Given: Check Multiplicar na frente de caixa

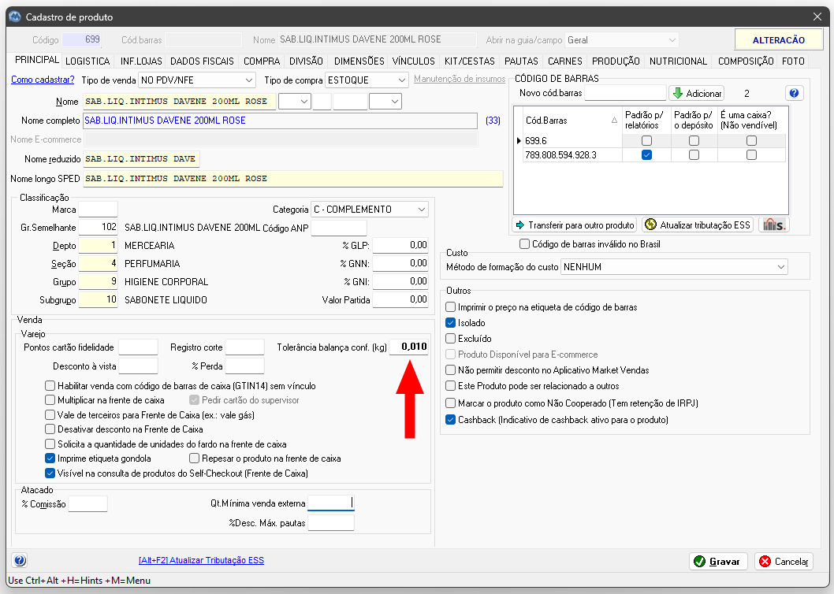Looking at the screenshot, I should pos(50,400).
